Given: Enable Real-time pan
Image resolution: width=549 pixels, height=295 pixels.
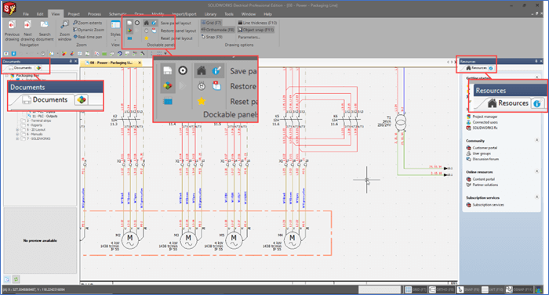Looking at the screenshot, I should pos(88,37).
